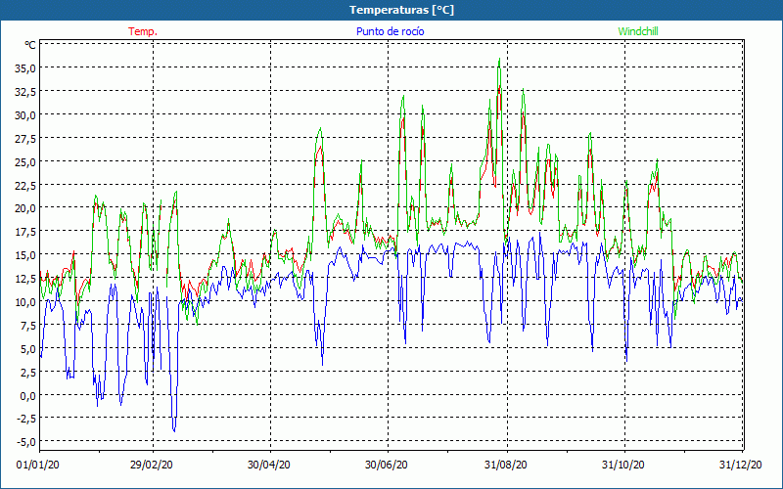Click the 7,5 y-axis value
Image resolution: width=783 pixels, height=489 pixels.
27,326
